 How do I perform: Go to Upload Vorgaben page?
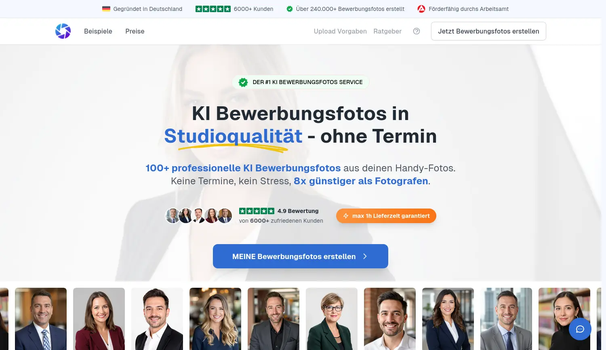pos(340,31)
